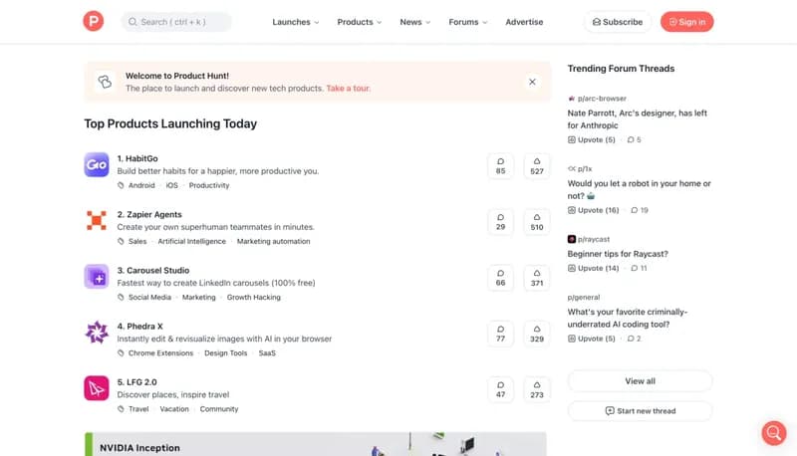Select the Social Media tag
The image size is (797, 456).
[x=149, y=297]
